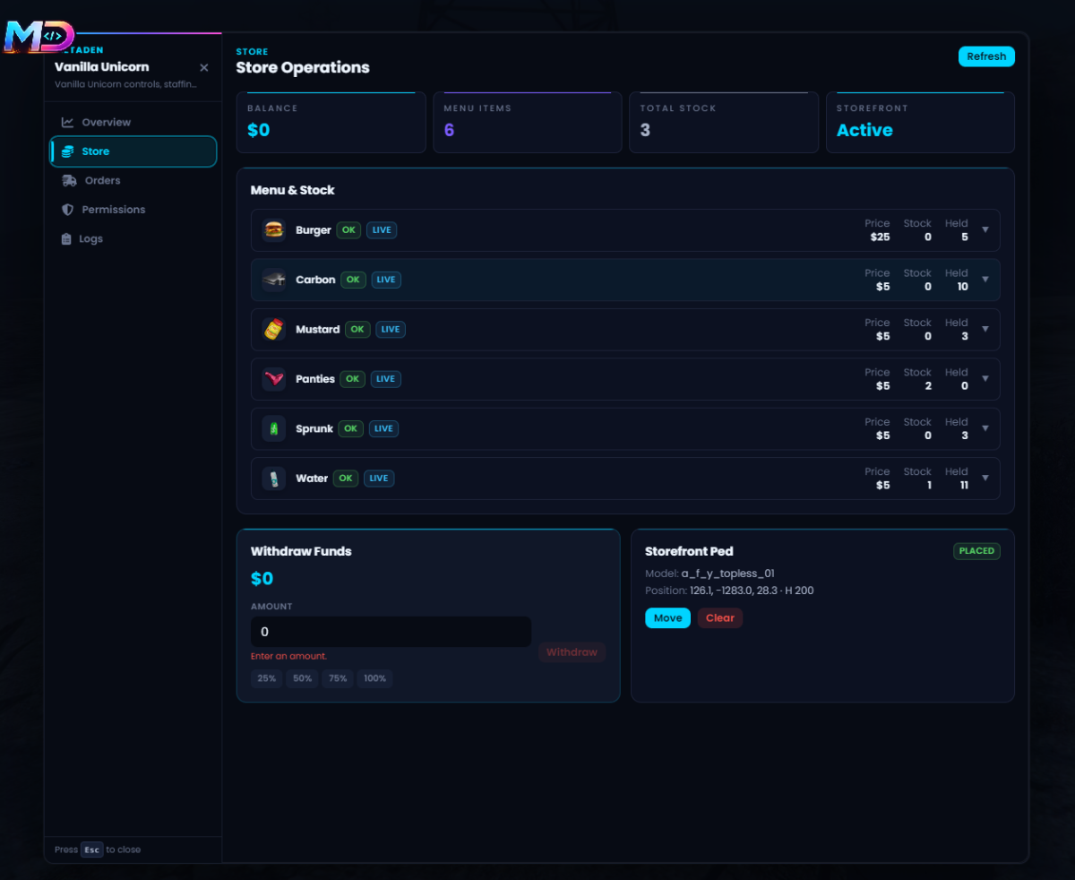Click the 'Enter an amount.' error text
Viewport: 1075px width, 880px height.
[288, 656]
